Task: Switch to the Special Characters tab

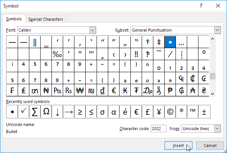Action: coord(46,19)
